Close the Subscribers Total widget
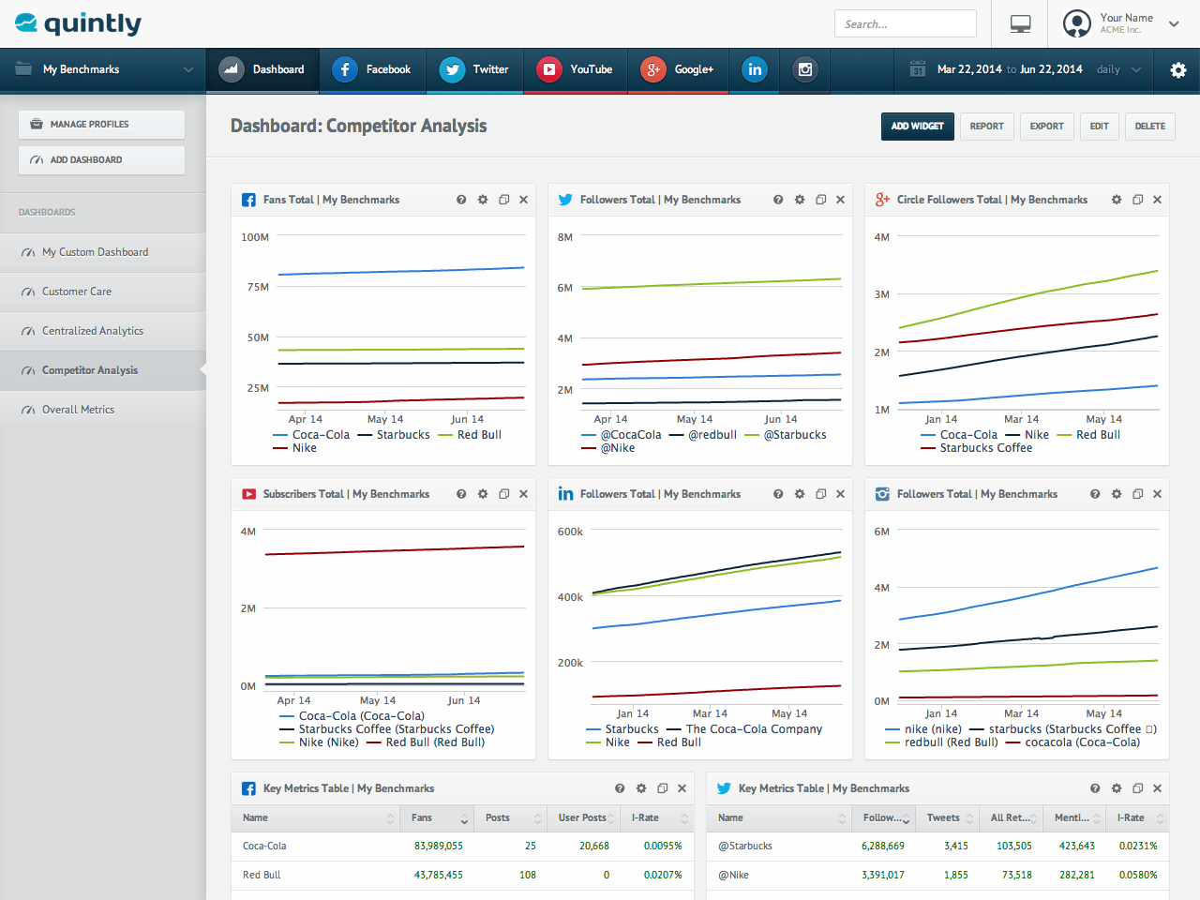The height and width of the screenshot is (900, 1200). [x=523, y=494]
